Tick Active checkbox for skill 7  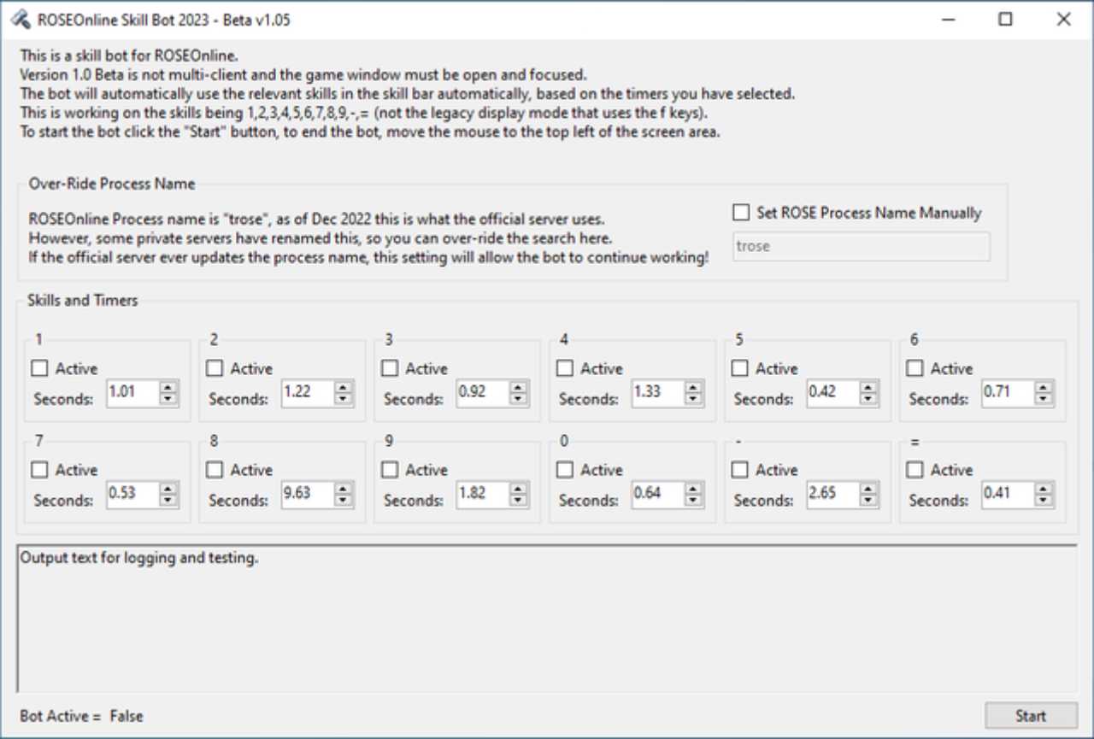click(39, 470)
